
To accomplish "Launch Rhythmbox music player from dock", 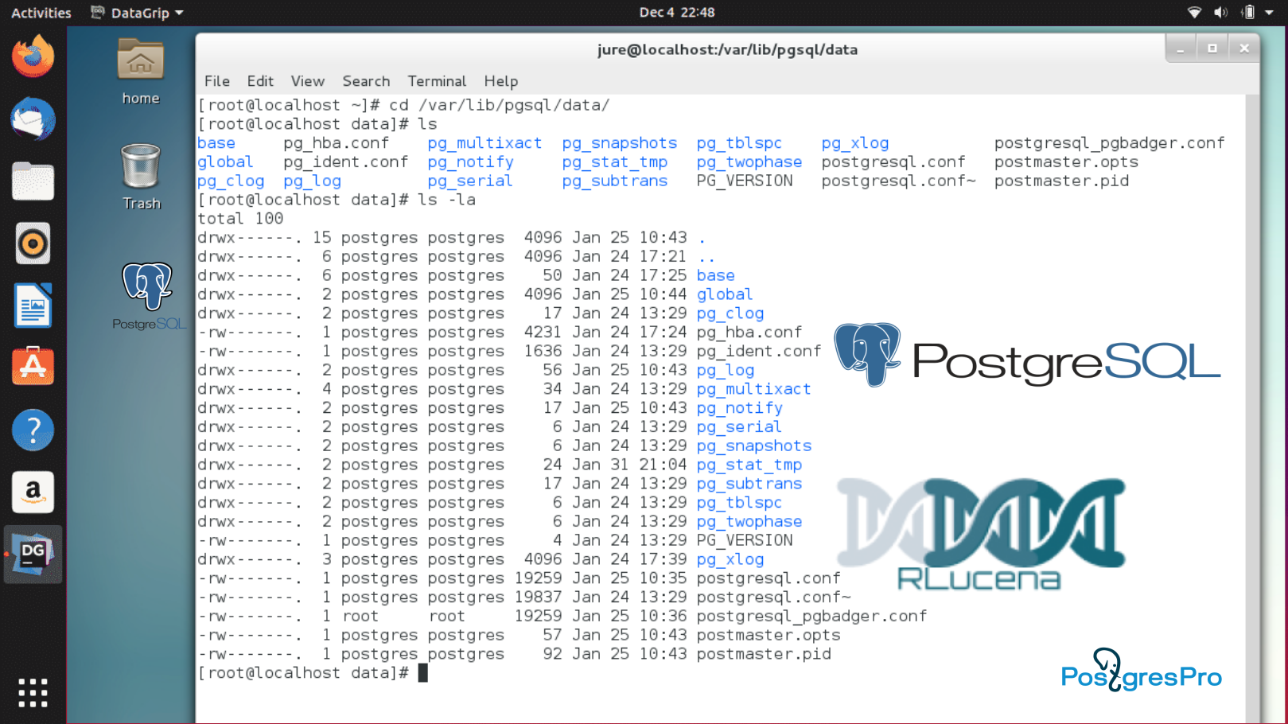I will (33, 243).
